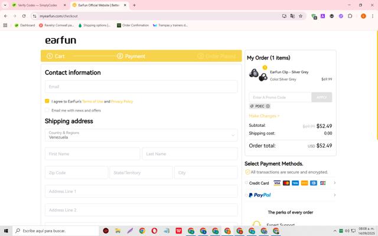Open the Country & Regions dropdown

(x=141, y=135)
